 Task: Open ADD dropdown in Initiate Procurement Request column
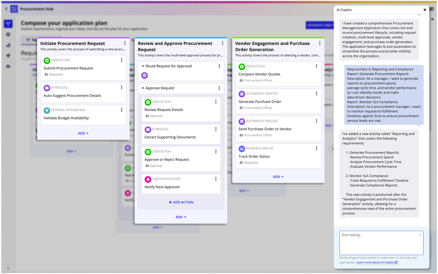83,133
